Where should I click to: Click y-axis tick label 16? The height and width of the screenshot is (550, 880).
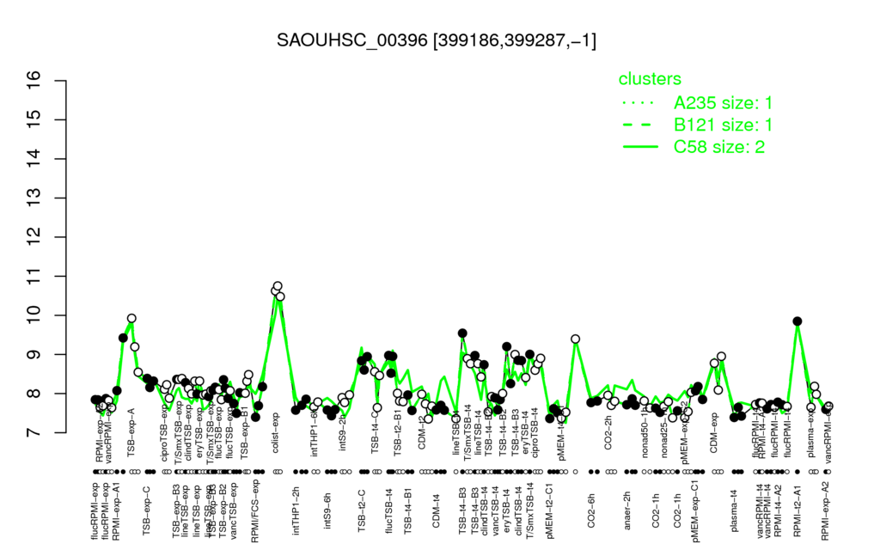point(34,81)
